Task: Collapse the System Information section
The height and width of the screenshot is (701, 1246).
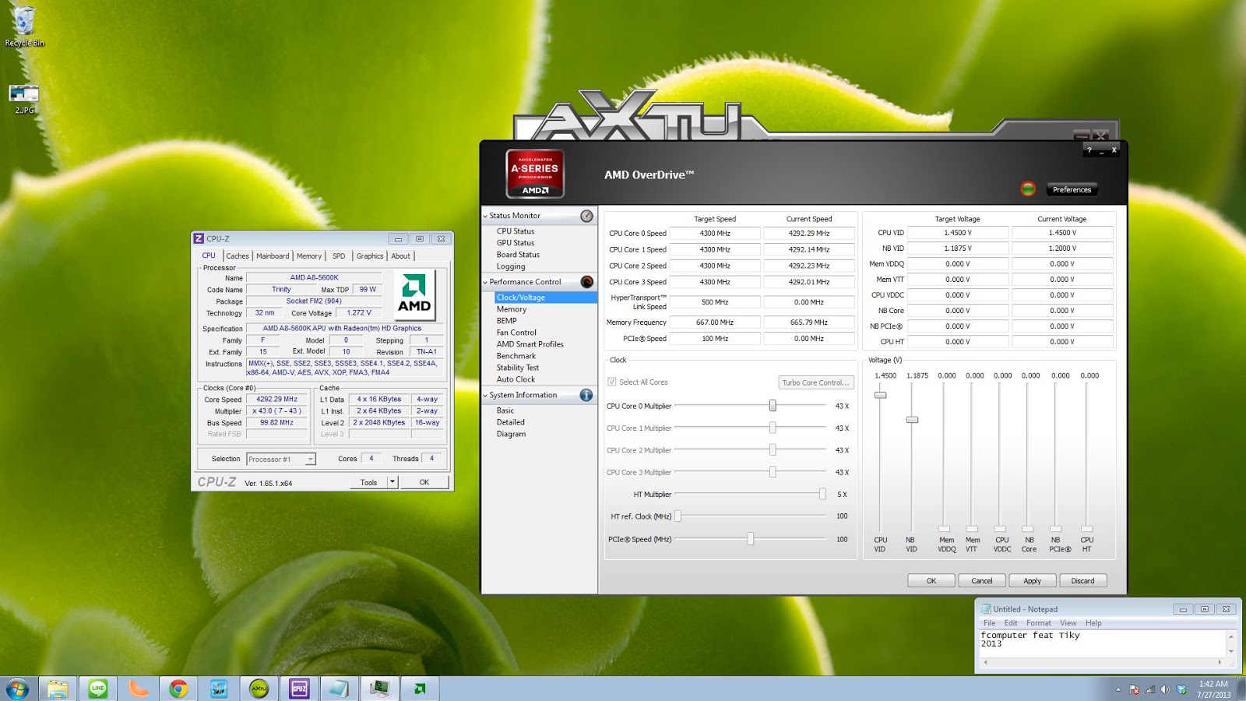Action: tap(485, 395)
